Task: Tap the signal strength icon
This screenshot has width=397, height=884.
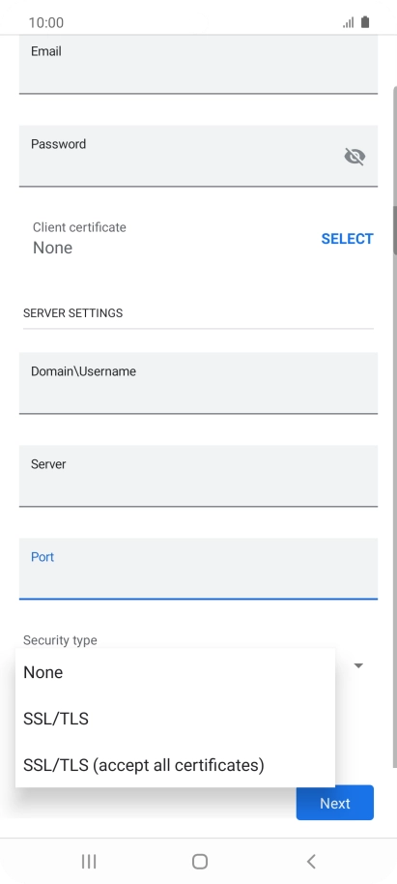Action: pos(349,22)
